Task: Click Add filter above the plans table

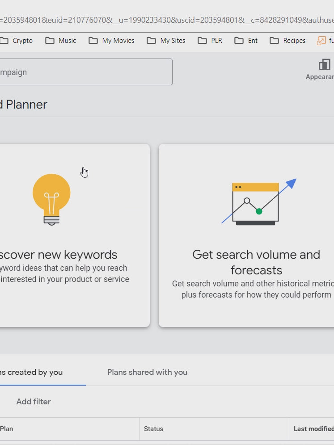Action: click(x=34, y=402)
